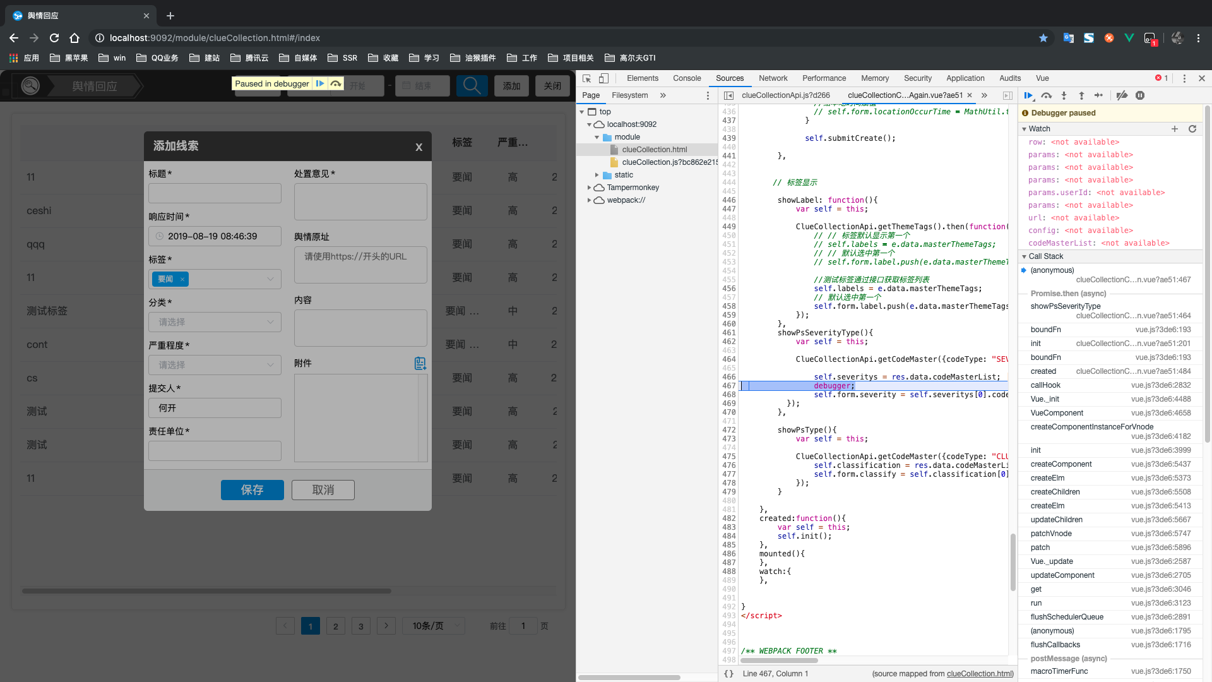
Task: Open new browser tab
Action: coord(170,16)
